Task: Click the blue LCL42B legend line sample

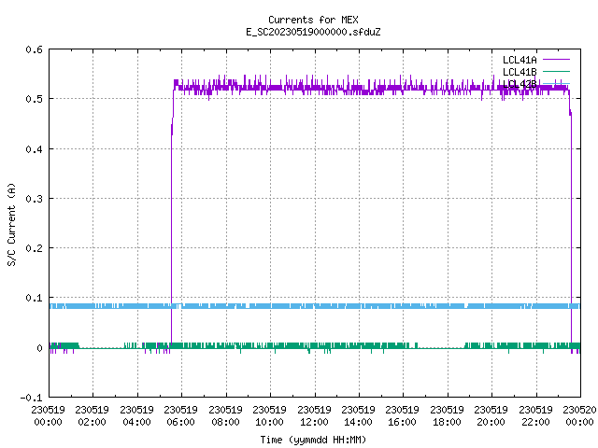Action: 556,83
